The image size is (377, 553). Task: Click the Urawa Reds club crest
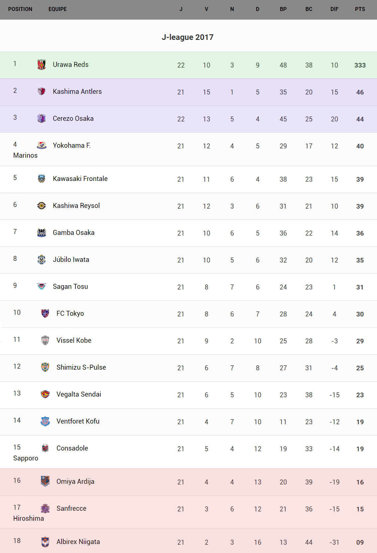[42, 65]
